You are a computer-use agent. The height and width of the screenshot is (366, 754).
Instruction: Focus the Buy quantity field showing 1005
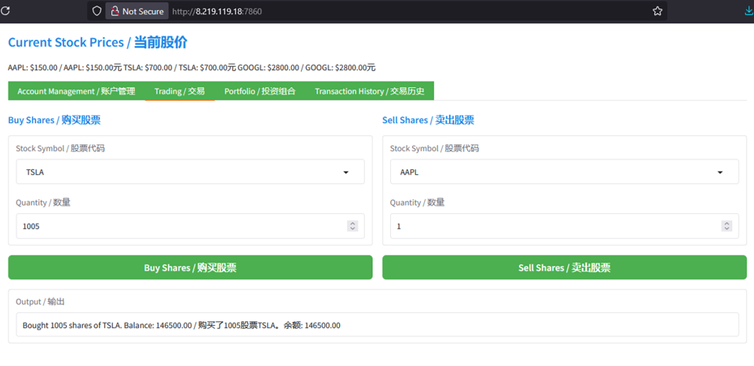(x=177, y=227)
